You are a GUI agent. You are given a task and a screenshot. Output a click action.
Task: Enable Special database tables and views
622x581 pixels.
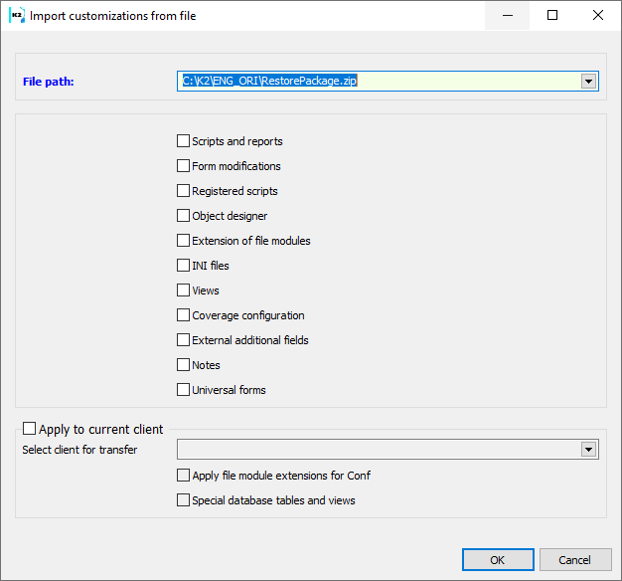click(183, 500)
